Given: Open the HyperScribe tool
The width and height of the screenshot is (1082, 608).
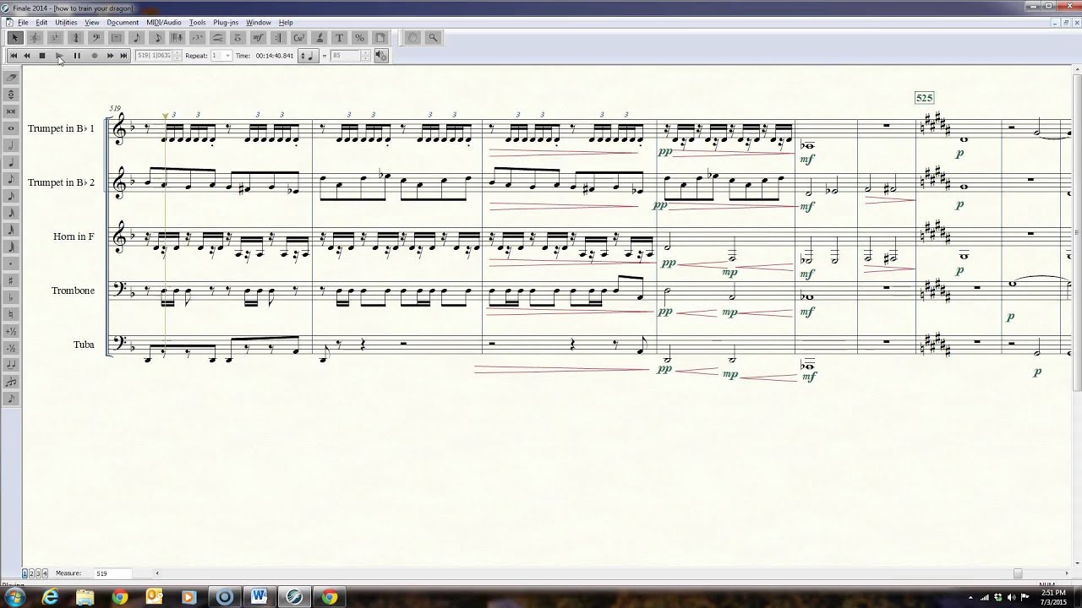Looking at the screenshot, I should (x=177, y=37).
